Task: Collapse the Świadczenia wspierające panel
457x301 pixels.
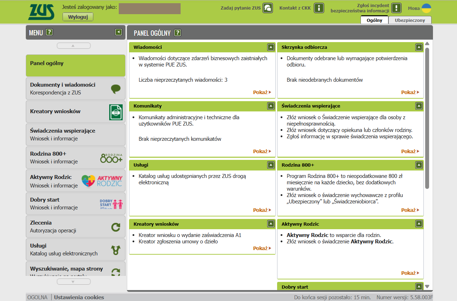Action: click(419, 106)
